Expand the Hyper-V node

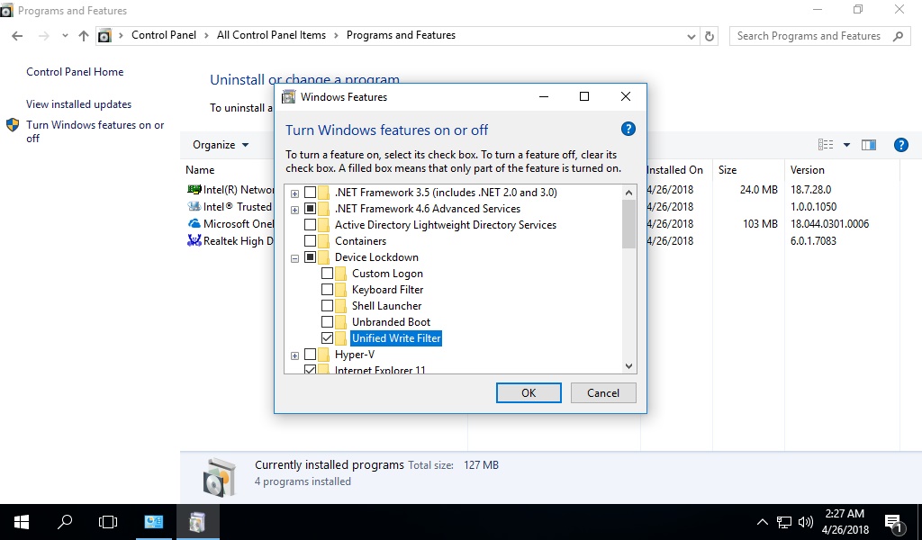coord(294,355)
